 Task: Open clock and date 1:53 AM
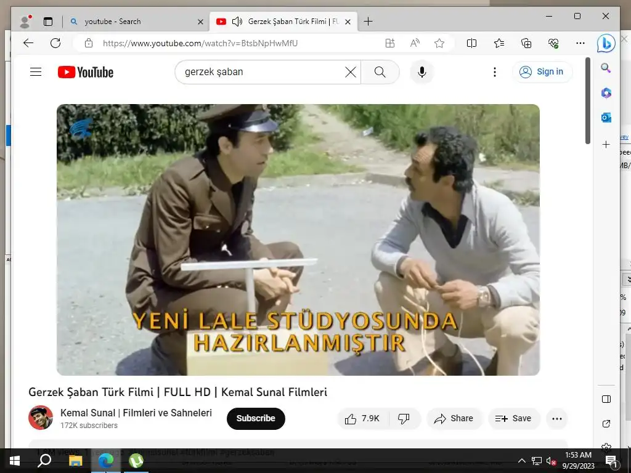coord(578,461)
